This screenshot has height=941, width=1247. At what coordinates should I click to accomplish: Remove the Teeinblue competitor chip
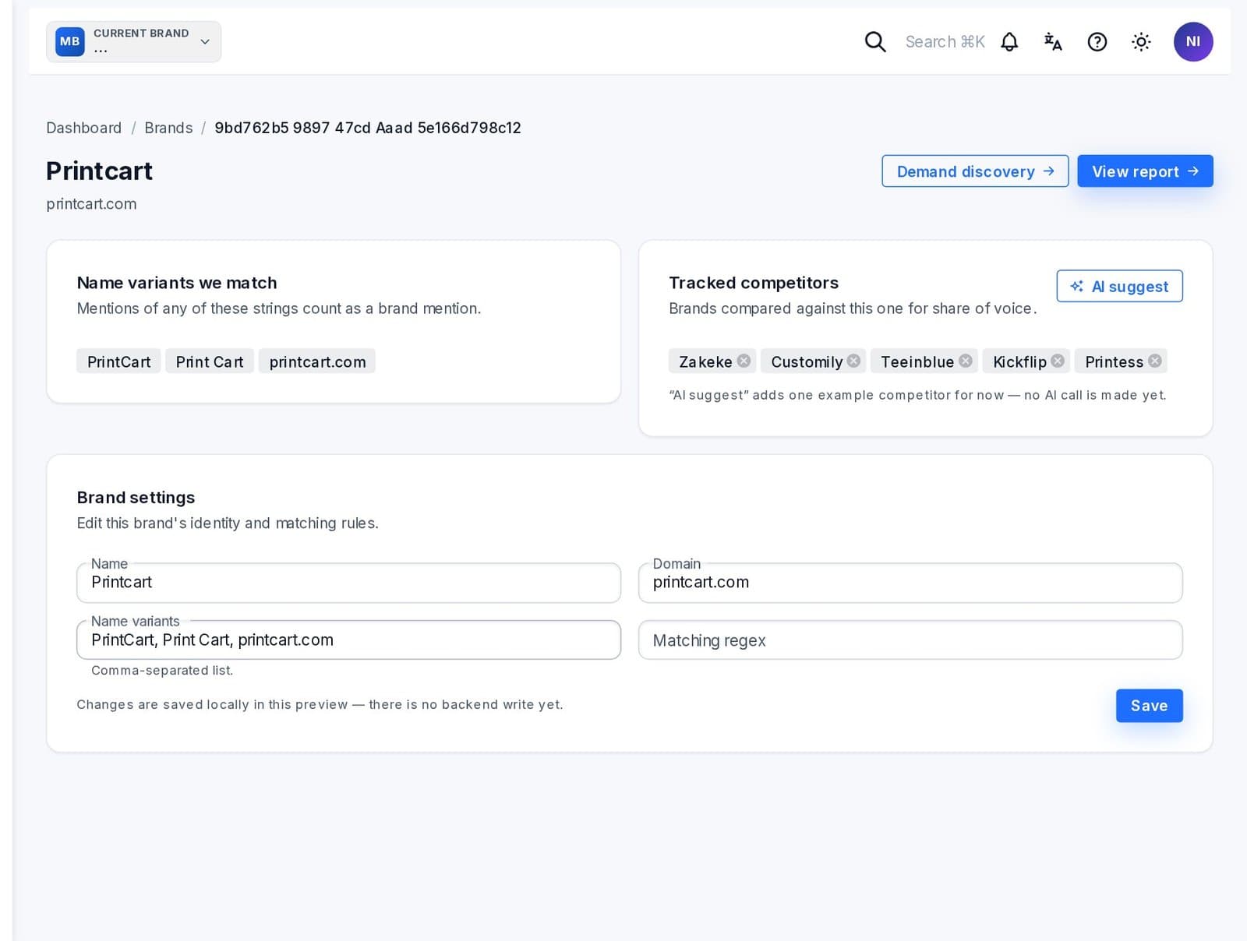[966, 361]
